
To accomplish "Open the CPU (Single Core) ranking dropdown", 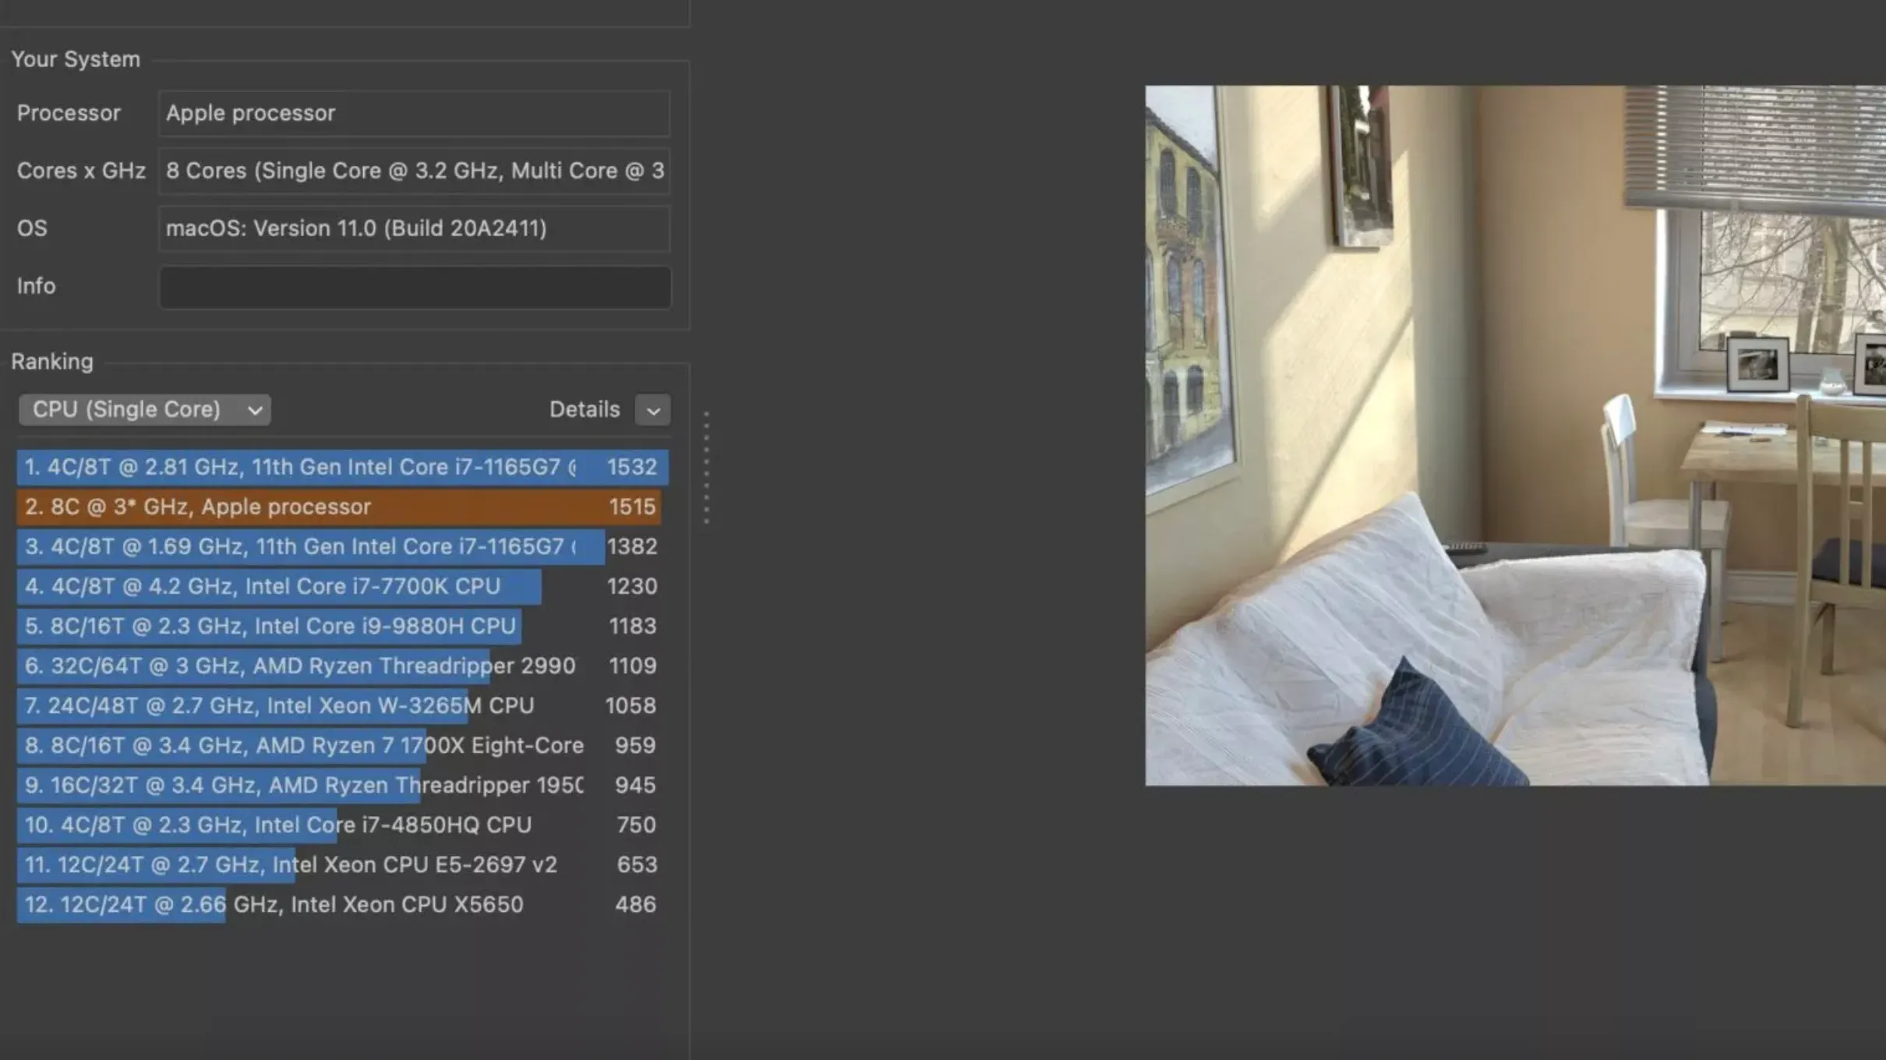I will coord(145,410).
